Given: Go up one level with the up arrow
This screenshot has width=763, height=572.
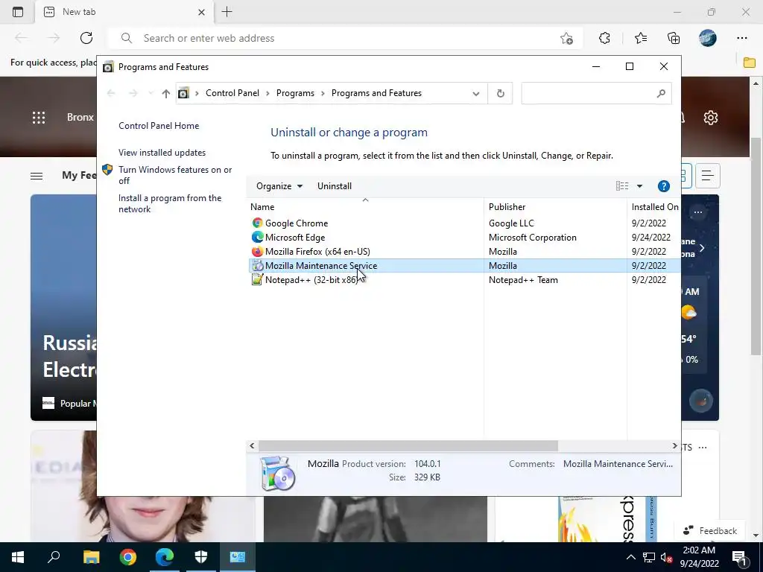Looking at the screenshot, I should pyautogui.click(x=166, y=93).
